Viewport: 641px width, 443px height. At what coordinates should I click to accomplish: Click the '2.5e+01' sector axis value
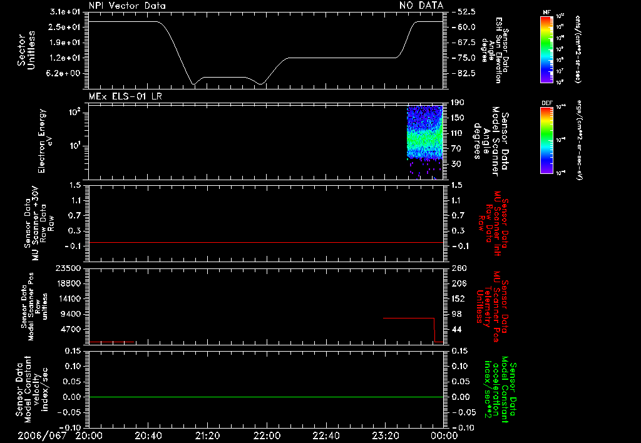click(x=64, y=27)
